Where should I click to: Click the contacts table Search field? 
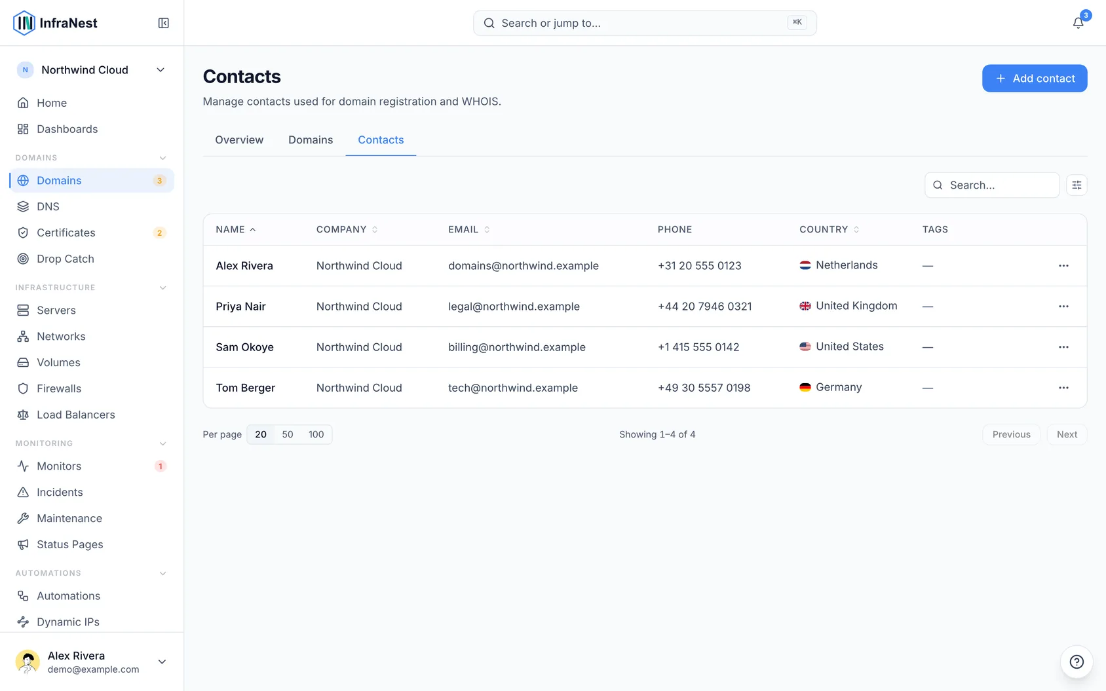click(x=992, y=185)
